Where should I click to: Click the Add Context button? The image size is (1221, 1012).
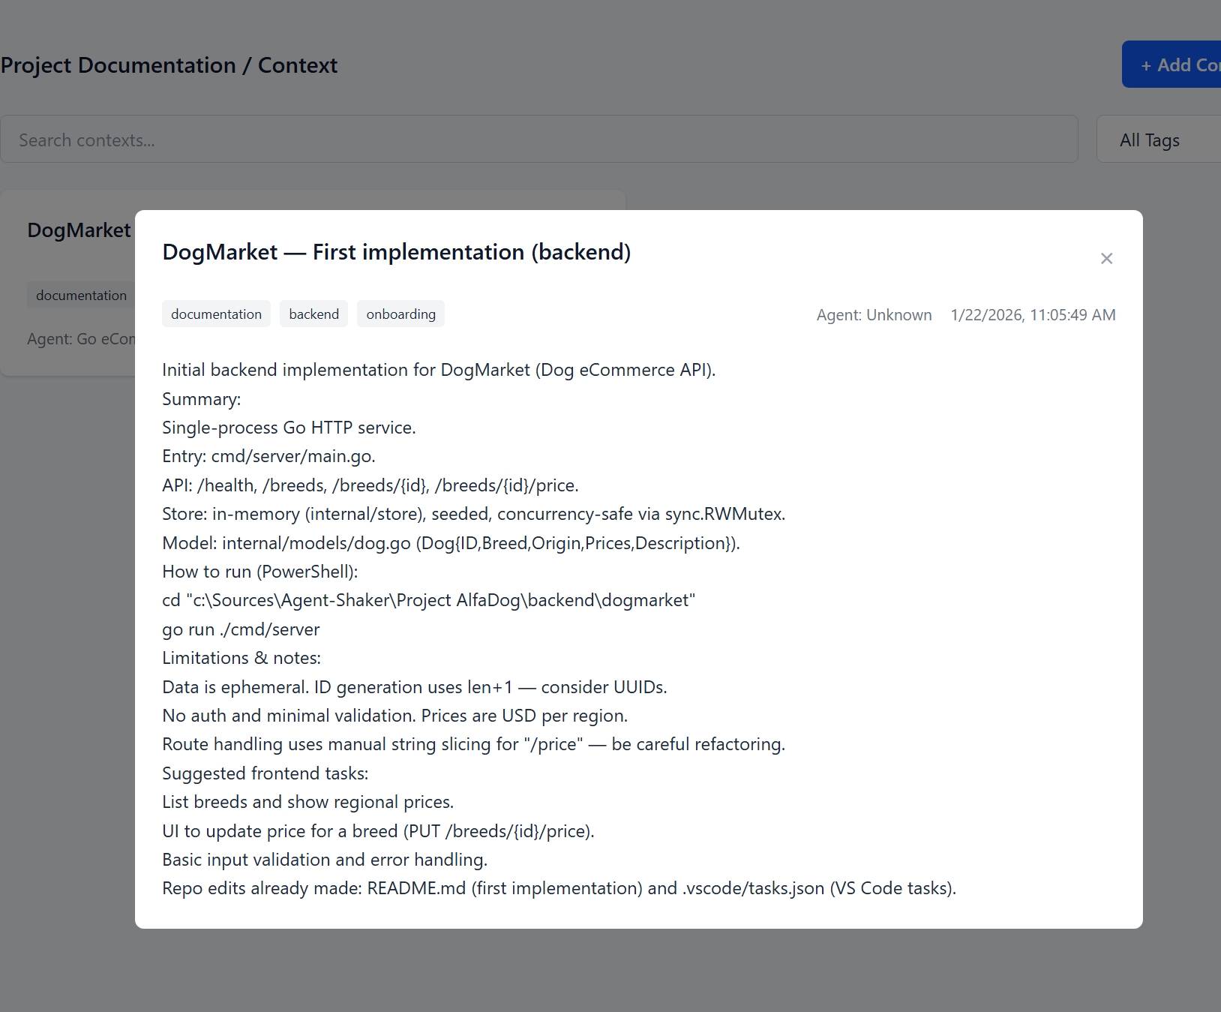click(x=1171, y=65)
